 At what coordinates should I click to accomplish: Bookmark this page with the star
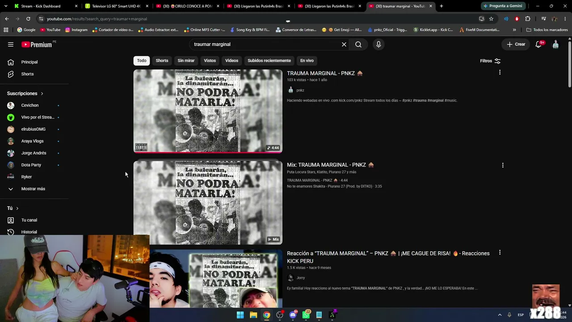491,19
